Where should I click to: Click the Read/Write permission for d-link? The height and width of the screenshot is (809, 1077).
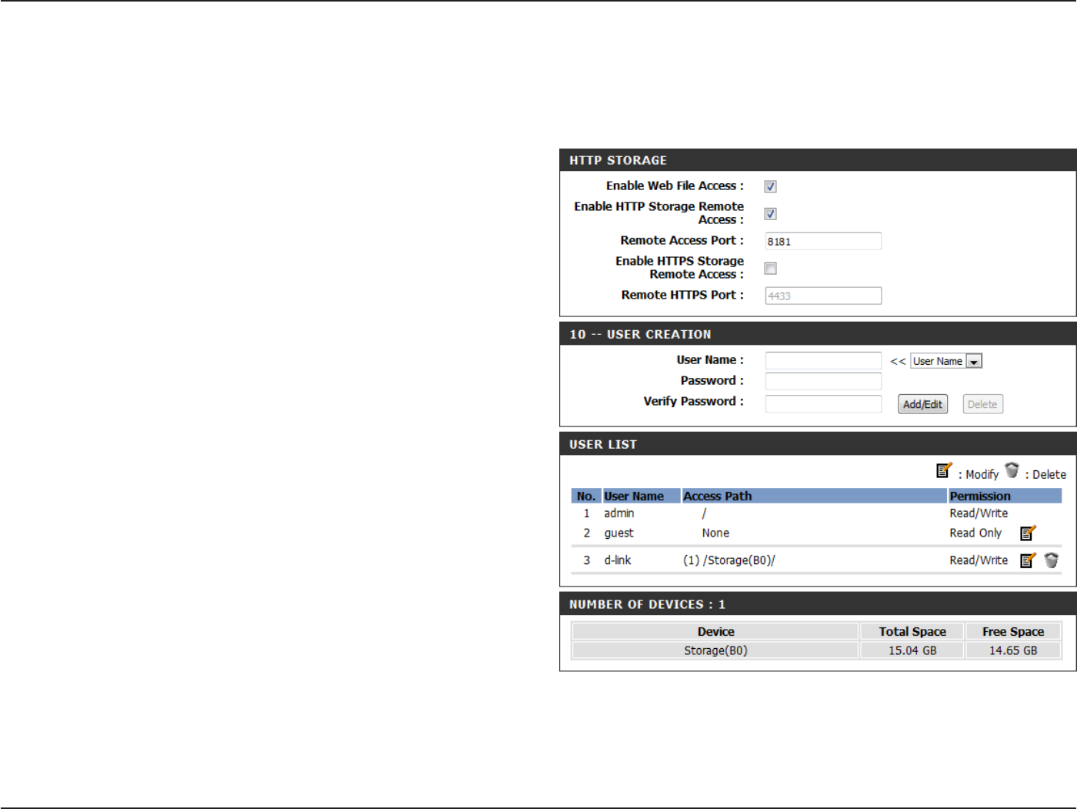[979, 560]
